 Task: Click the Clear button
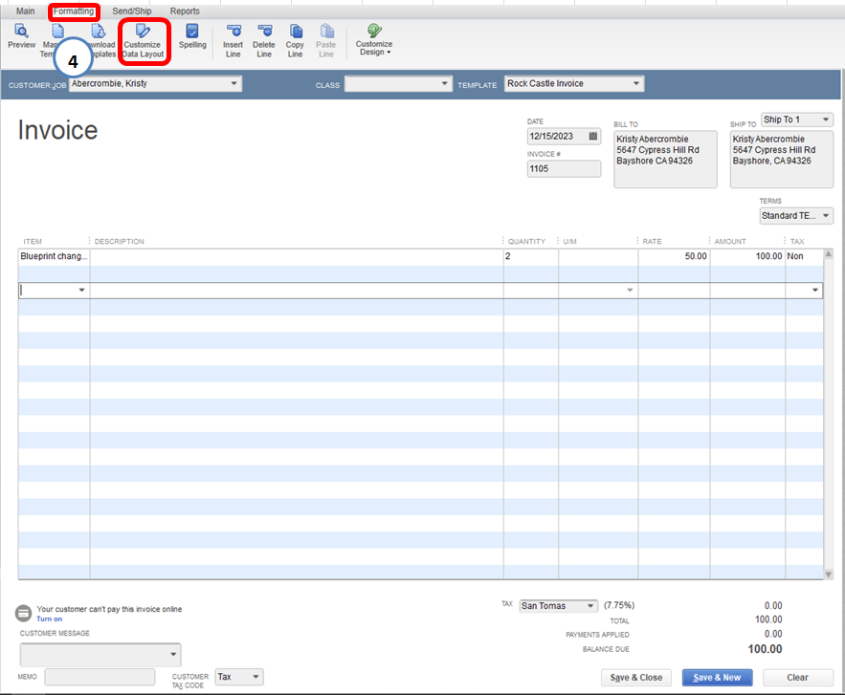[797, 678]
